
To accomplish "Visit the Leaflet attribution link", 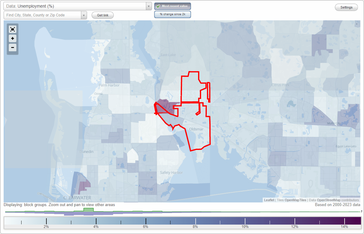I will click(x=269, y=200).
